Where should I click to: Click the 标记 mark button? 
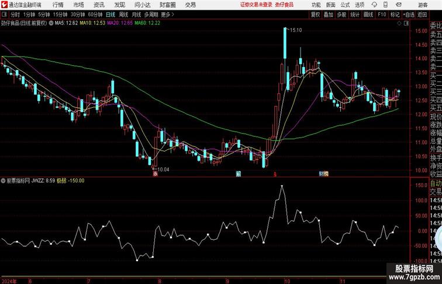click(x=395, y=15)
